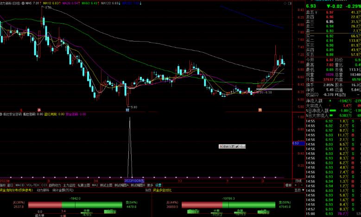Image resolution: width=361 pixels, height=217 pixels.
Task: Click the MA5: 7.01 legend value
Action: 33,3
